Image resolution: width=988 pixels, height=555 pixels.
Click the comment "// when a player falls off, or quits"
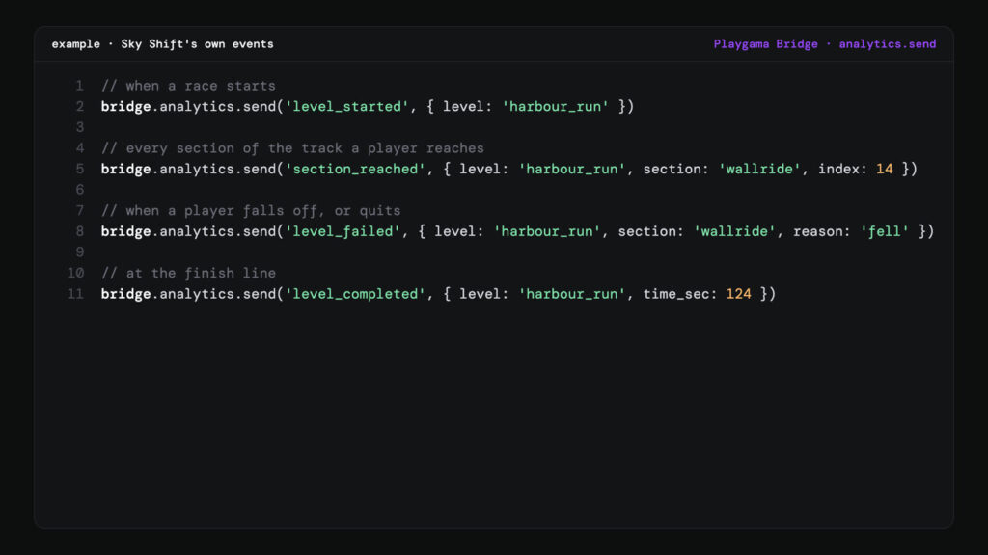coord(251,211)
